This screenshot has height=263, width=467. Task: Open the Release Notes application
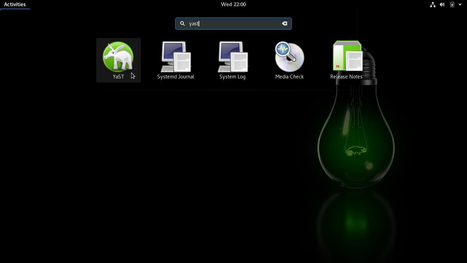coord(346,60)
